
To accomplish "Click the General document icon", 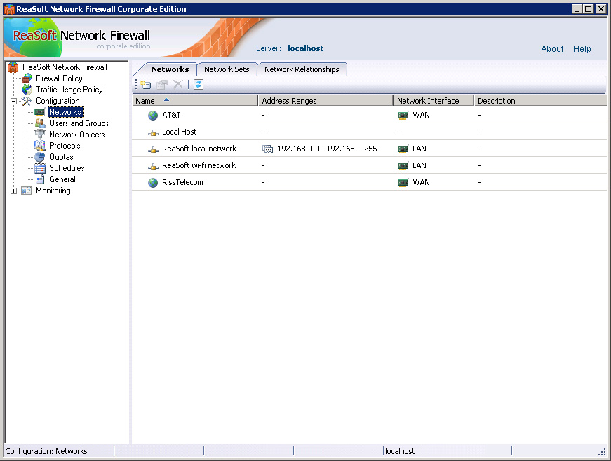I will pyautogui.click(x=40, y=179).
